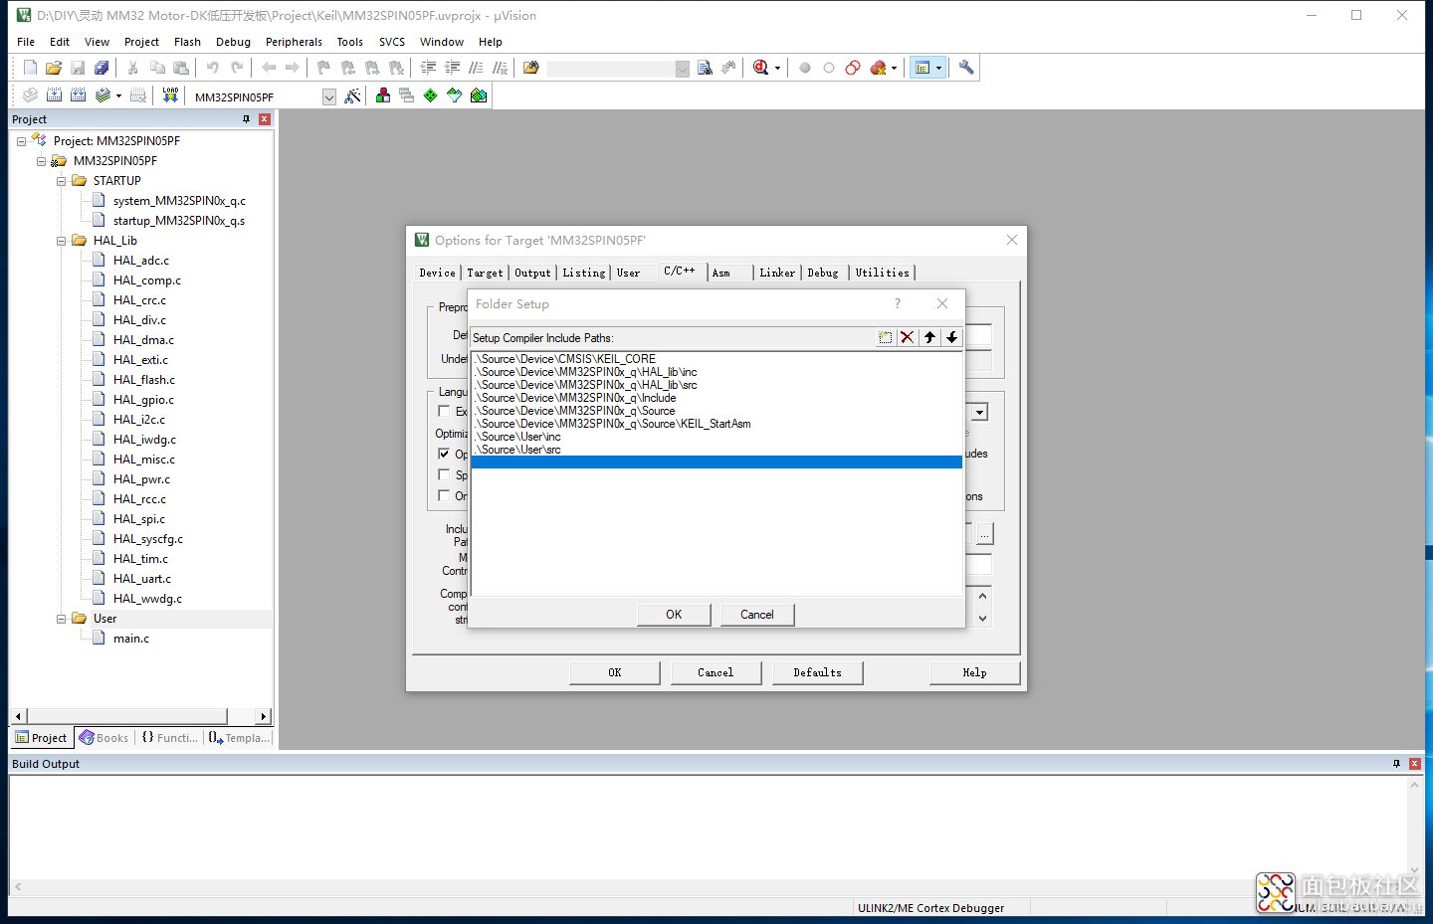Click red X delete path icon
This screenshot has height=924, width=1433.
[907, 337]
